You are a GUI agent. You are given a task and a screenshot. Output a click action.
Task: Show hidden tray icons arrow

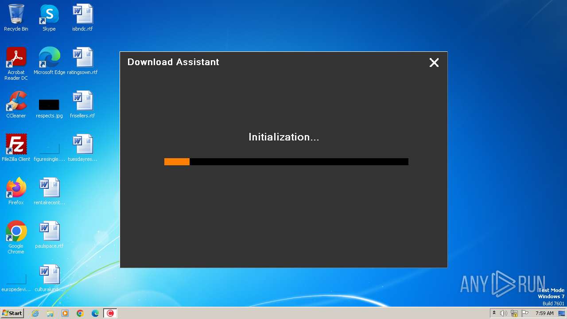[x=494, y=313]
